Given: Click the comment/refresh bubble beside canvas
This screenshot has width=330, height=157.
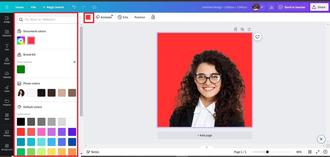Looking at the screenshot, I should pos(257,37).
